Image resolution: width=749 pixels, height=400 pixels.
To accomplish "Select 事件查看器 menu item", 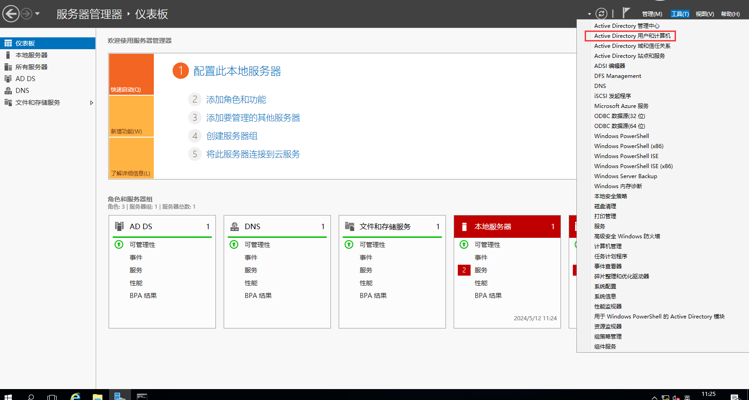I will tap(608, 267).
